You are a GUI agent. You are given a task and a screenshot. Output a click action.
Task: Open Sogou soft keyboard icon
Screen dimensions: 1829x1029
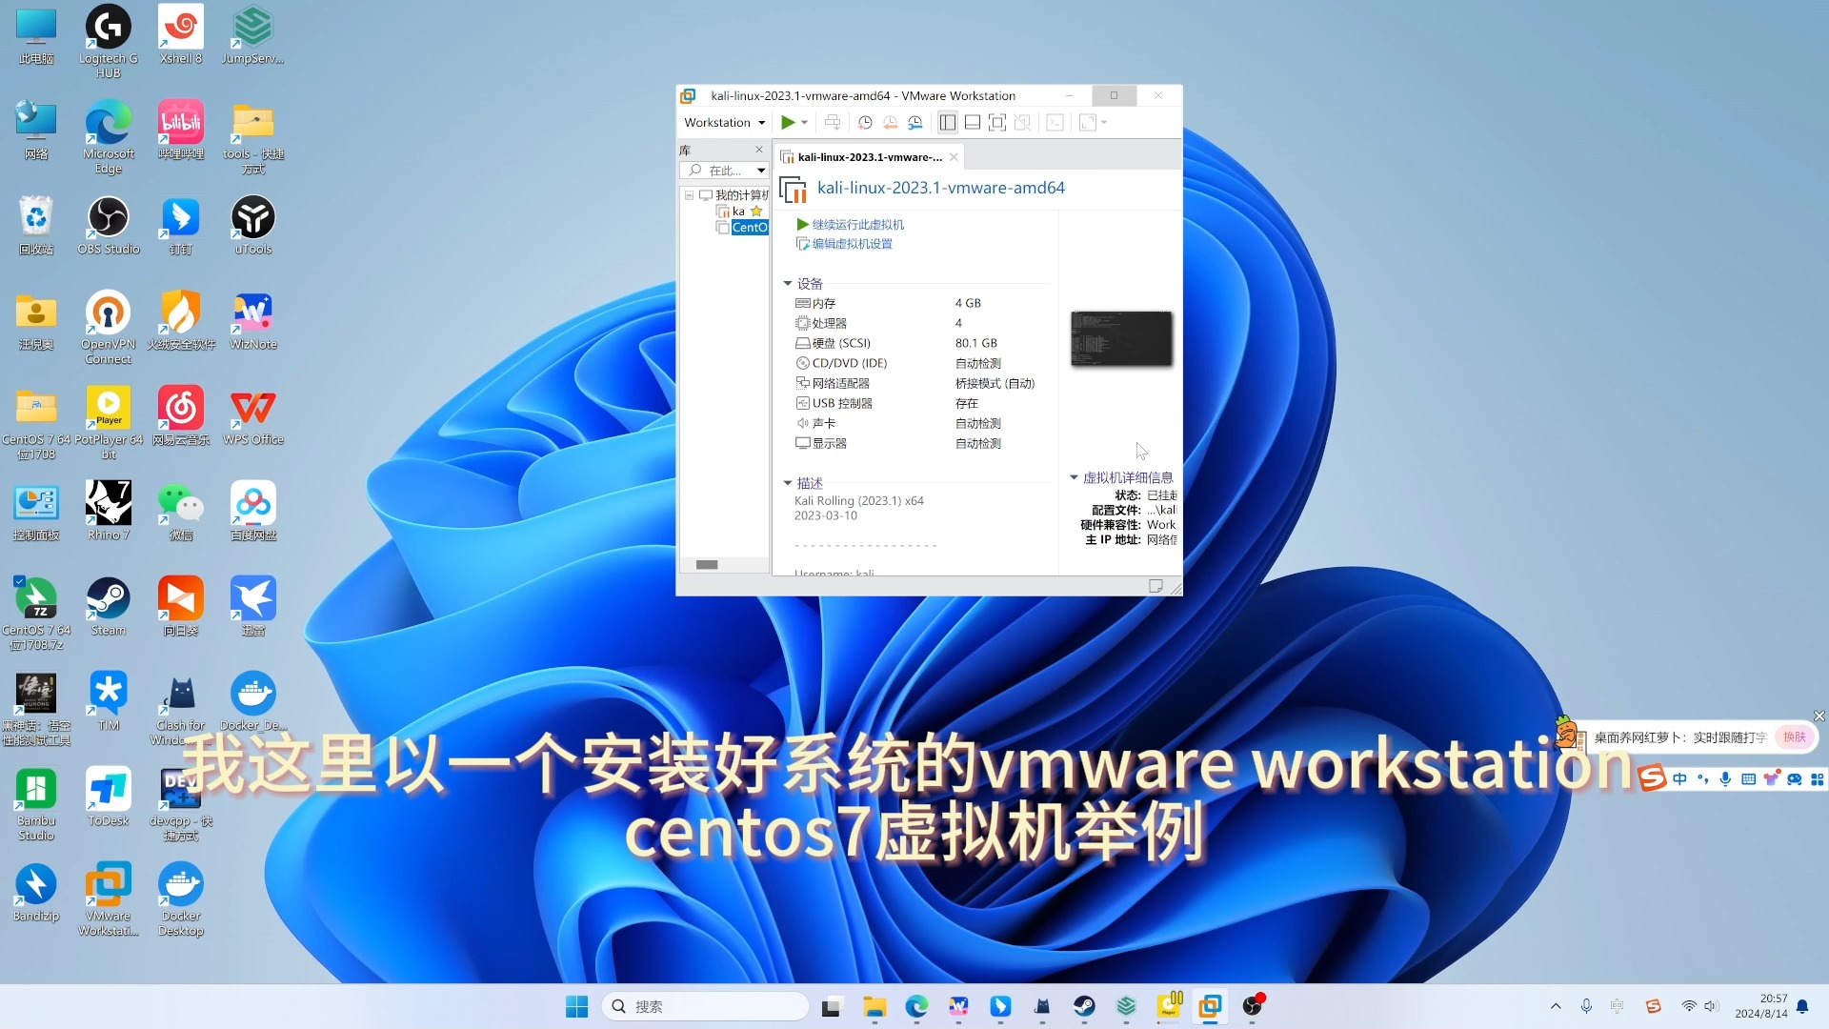tap(1748, 779)
